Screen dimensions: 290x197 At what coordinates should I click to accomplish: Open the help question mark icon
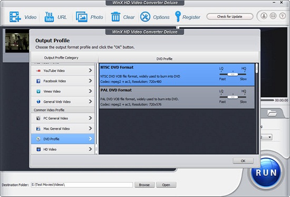point(283,16)
